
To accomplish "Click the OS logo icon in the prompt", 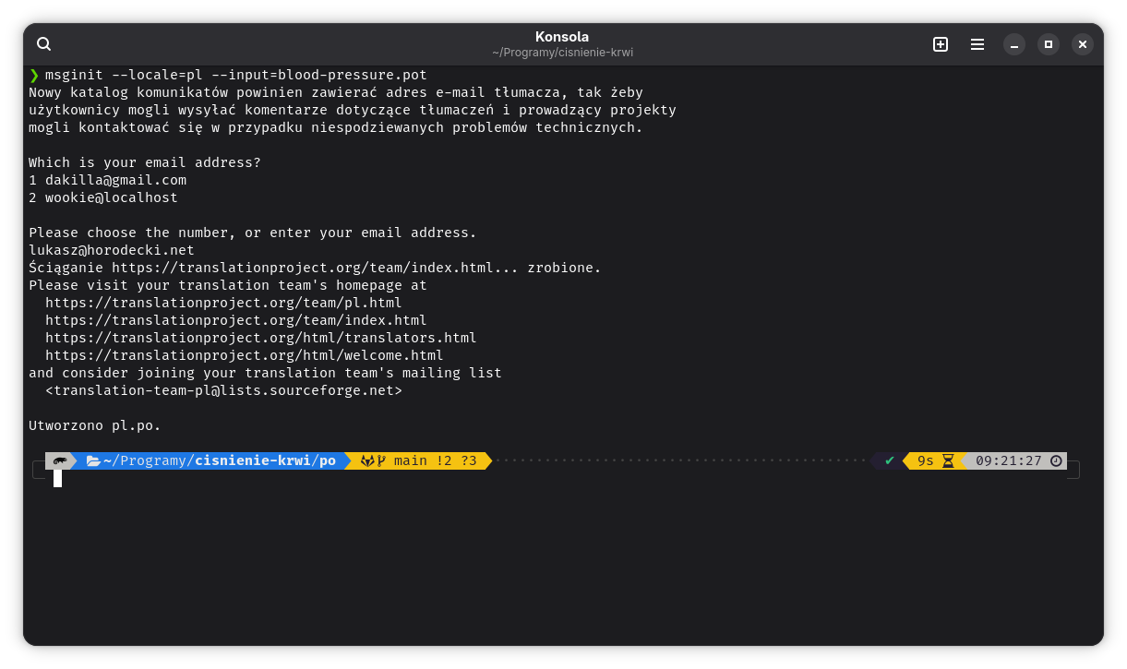I will pos(60,460).
